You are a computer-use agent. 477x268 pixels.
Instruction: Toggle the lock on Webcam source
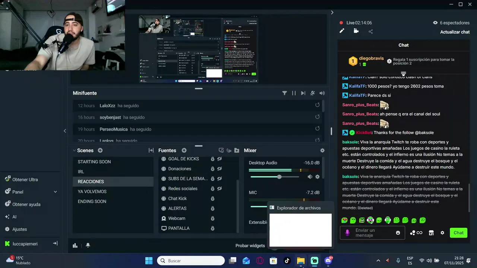[x=212, y=218]
